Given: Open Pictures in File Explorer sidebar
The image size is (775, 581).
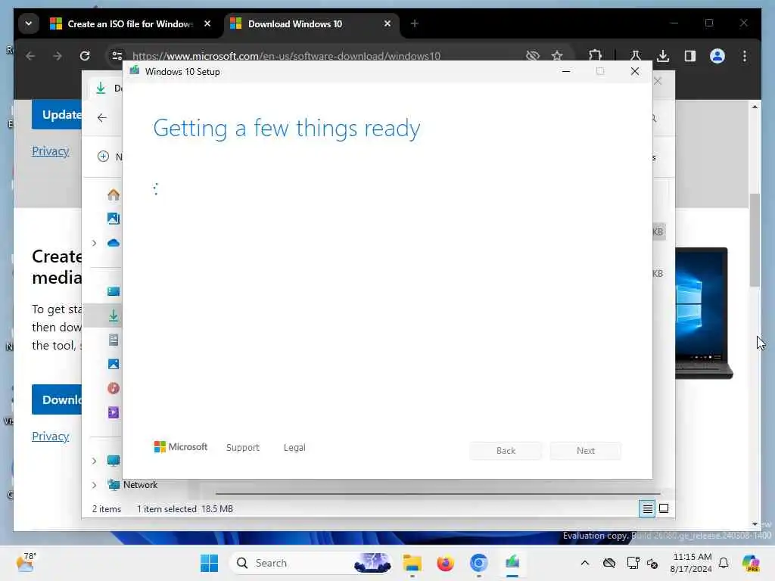Looking at the screenshot, I should click(x=114, y=364).
